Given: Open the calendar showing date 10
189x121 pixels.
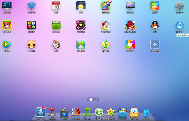Looking at the screenshot, I should click(56, 6).
